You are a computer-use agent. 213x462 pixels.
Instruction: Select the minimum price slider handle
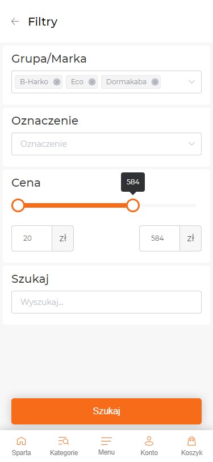coord(18,205)
